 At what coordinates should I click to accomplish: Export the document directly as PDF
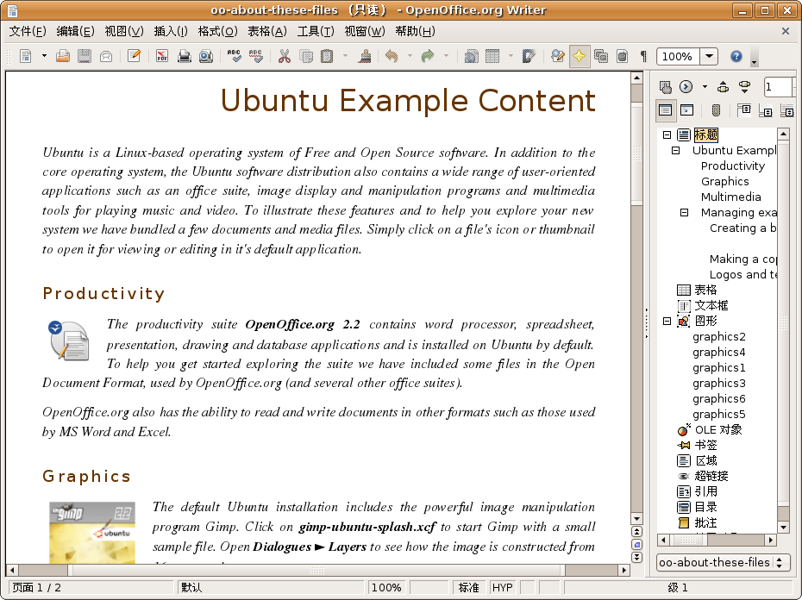tap(162, 56)
